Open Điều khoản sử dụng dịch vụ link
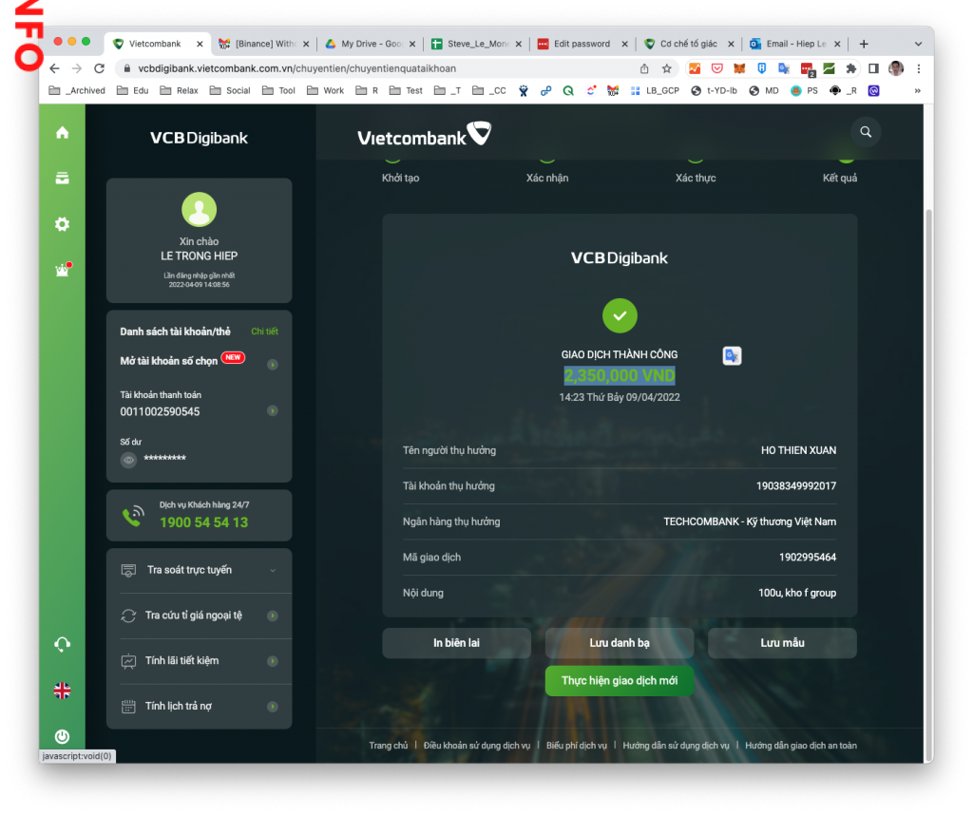The width and height of the screenshot is (973, 815). point(477,746)
